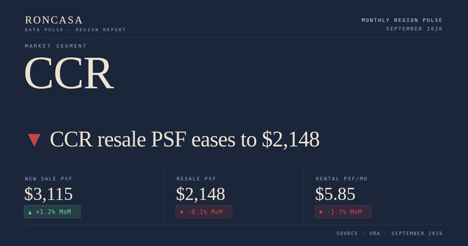This screenshot has height=246, width=468.
Task: Click the $3,115 new sale value
Action: click(x=48, y=194)
